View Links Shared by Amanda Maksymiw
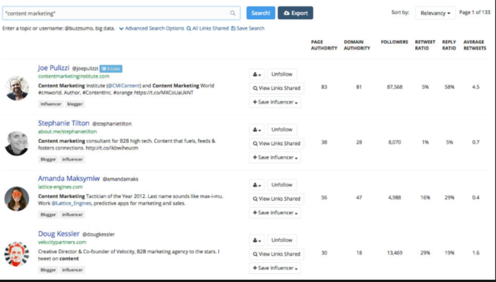The height and width of the screenshot is (282, 496). tap(276, 199)
